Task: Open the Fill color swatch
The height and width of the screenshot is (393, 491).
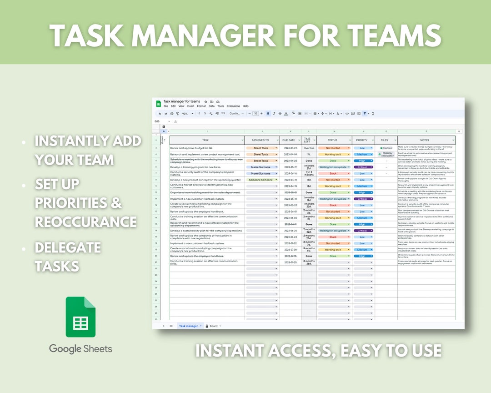Action: pyautogui.click(x=292, y=113)
